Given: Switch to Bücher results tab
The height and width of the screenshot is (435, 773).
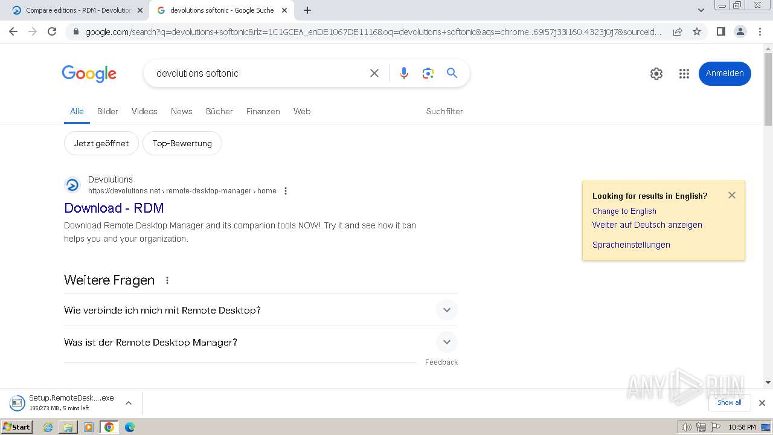Looking at the screenshot, I should click(219, 111).
